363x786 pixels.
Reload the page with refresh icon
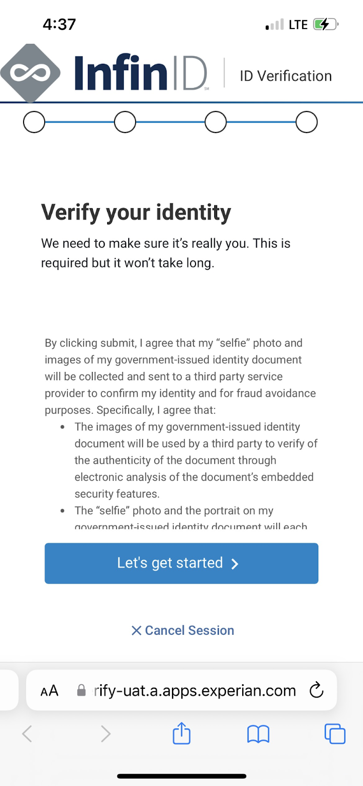[x=316, y=690]
